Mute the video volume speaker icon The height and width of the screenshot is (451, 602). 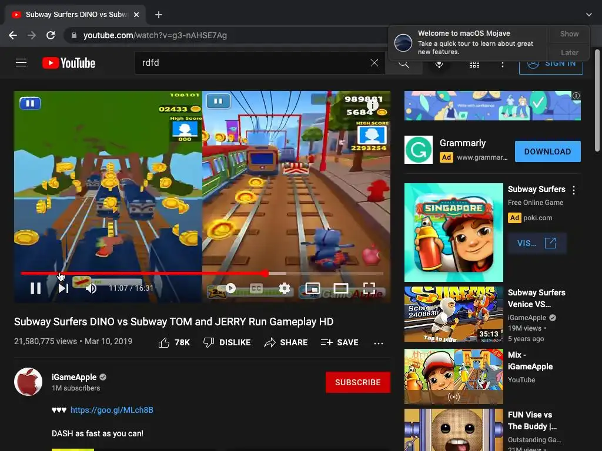(91, 288)
